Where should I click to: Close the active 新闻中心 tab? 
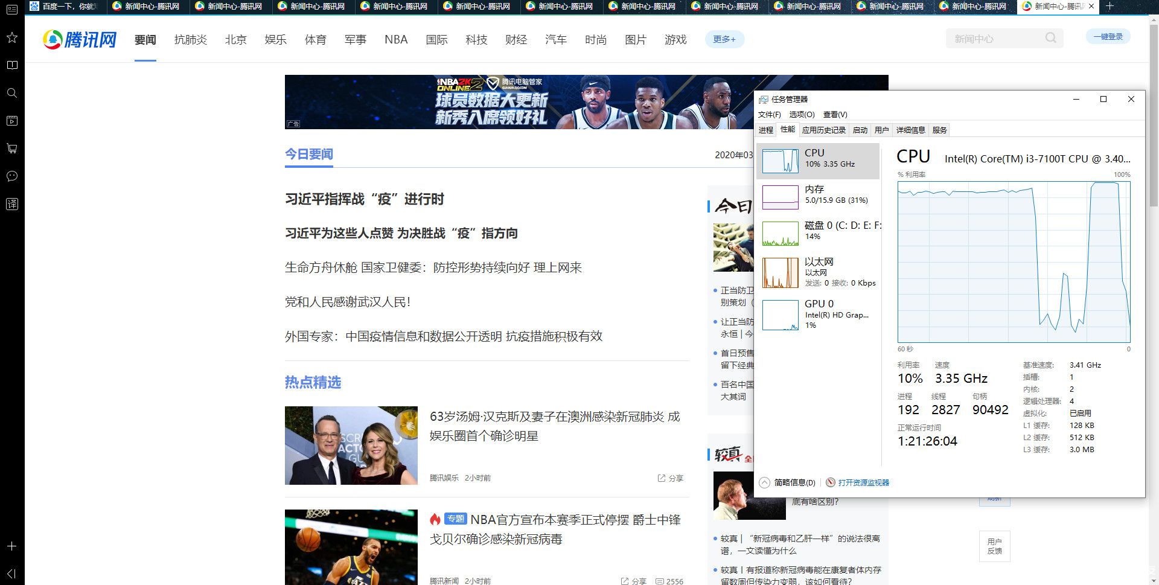[1091, 6]
